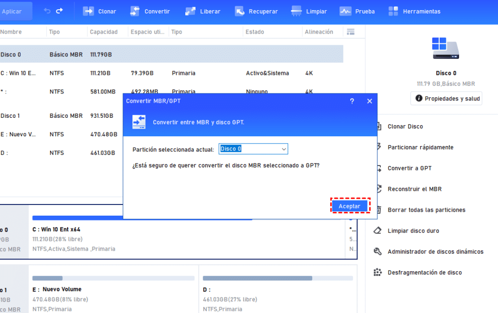Click the convert arrows icon in dialog header

139,122
